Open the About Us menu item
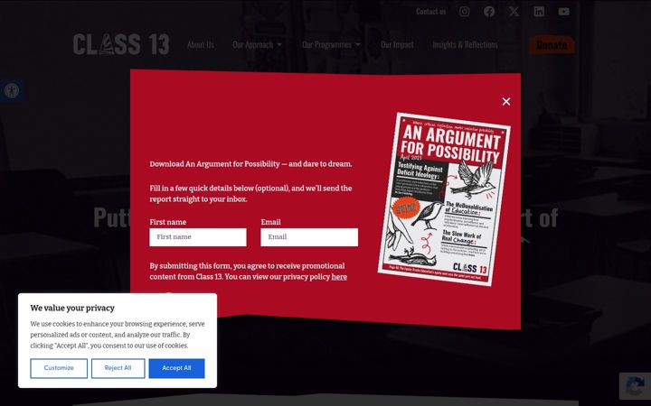 tap(201, 44)
